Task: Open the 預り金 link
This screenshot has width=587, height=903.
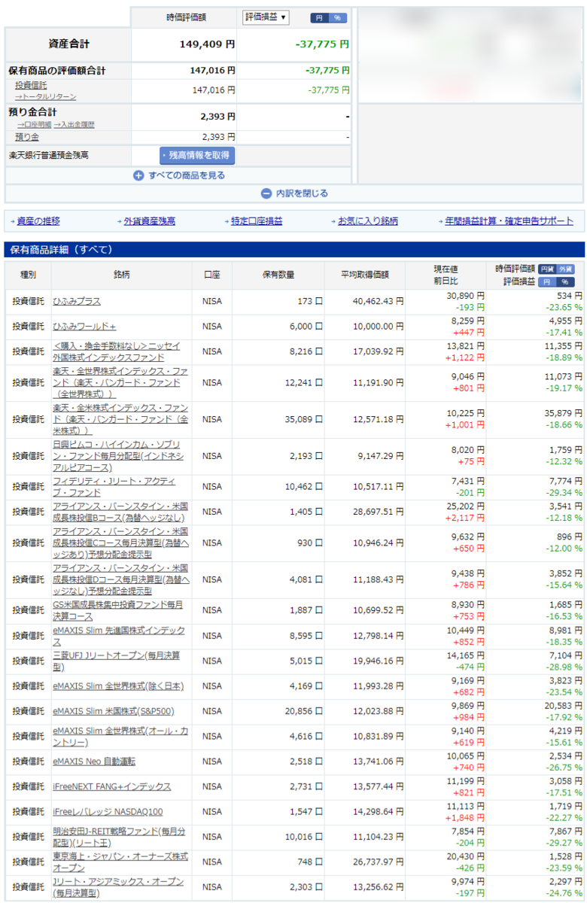Action: coord(27,137)
